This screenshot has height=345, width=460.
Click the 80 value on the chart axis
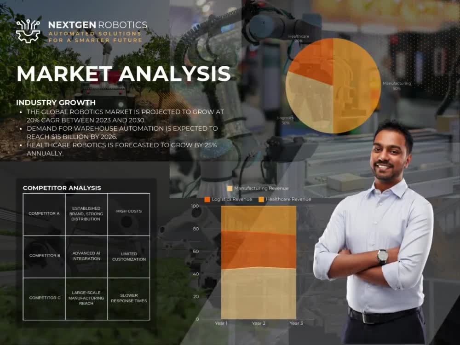tap(196, 229)
